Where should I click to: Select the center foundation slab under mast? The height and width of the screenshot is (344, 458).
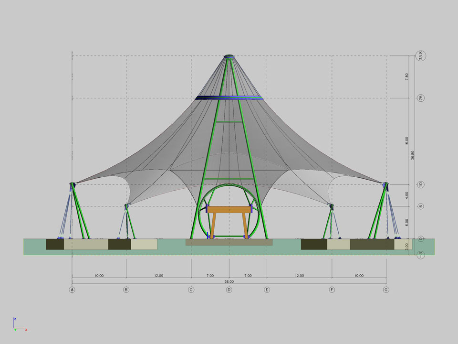(x=229, y=242)
